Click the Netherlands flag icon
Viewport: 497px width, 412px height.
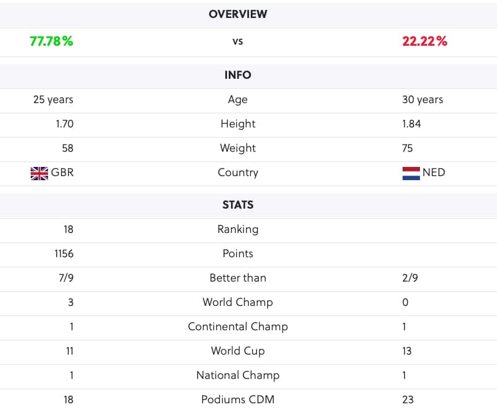coord(411,173)
